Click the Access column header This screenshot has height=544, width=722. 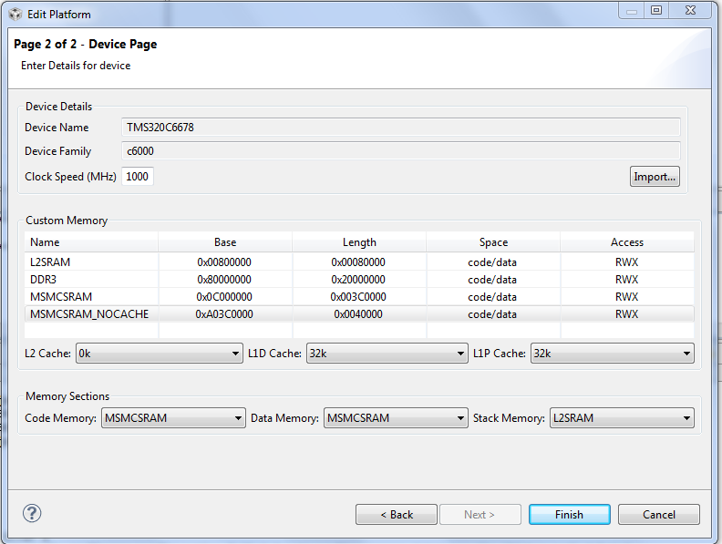627,242
